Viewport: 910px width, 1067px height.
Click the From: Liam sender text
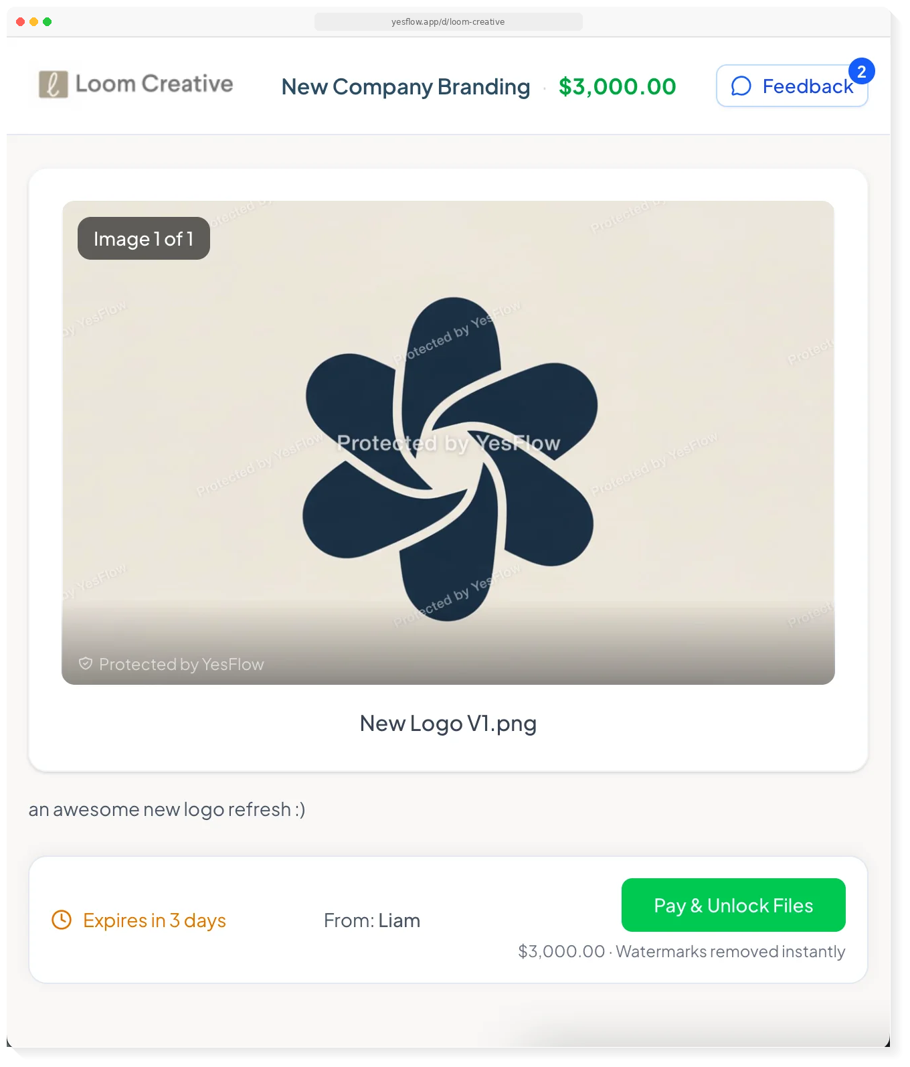[372, 920]
